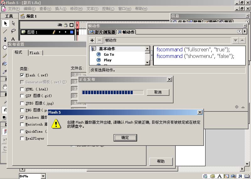The width and height of the screenshot is (251, 179).
Task: Open the 84% zoom dropdown
Action: click(43, 176)
